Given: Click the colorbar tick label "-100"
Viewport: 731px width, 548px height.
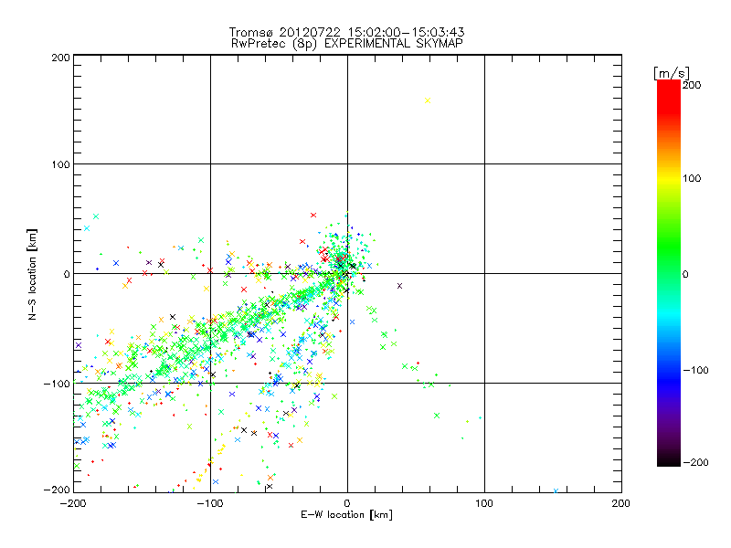Looking at the screenshot, I should tap(695, 370).
